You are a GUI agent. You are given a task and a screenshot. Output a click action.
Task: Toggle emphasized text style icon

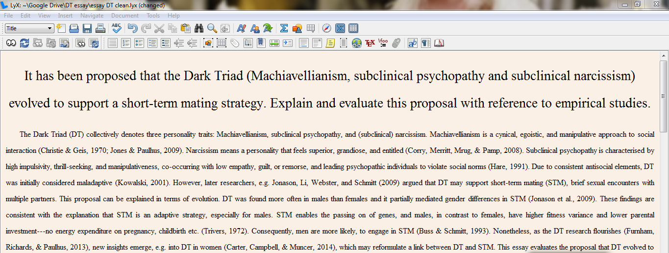pyautogui.click(x=242, y=28)
